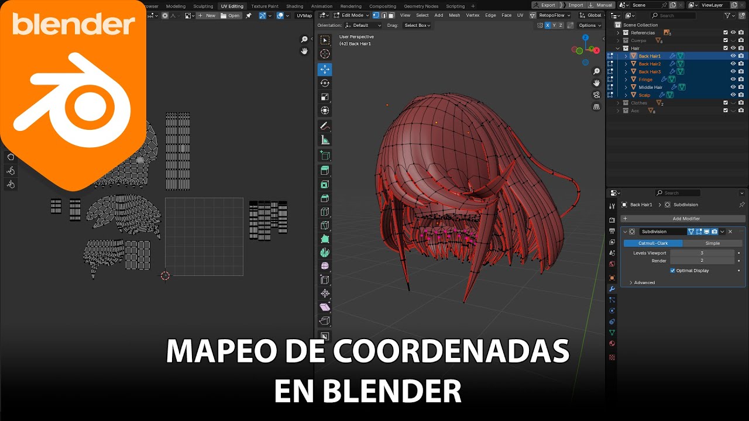Pick the Cursor tool in viewport toolbar

coord(325,54)
